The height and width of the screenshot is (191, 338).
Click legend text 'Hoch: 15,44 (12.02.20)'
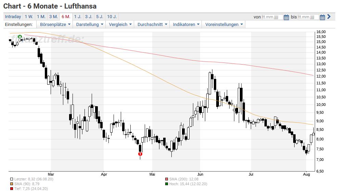[x=188, y=184]
